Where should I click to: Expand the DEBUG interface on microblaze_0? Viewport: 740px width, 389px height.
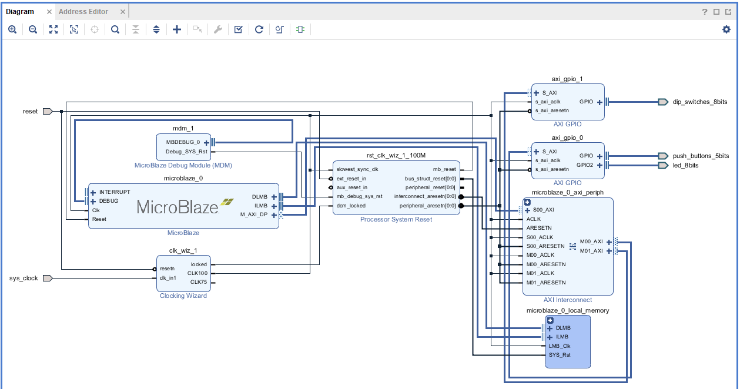(x=93, y=201)
